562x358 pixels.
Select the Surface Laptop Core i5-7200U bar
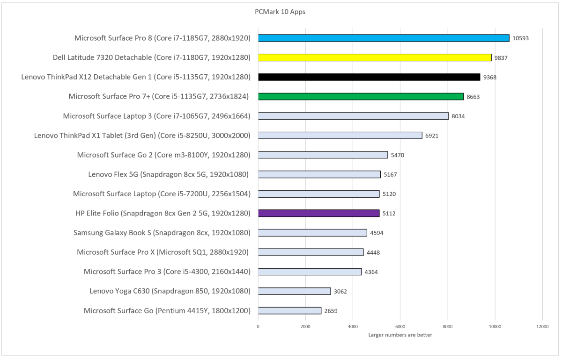(x=318, y=194)
